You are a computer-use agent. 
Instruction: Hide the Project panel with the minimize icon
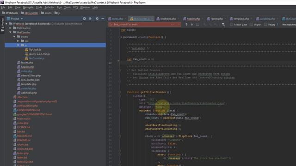tap(103, 18)
